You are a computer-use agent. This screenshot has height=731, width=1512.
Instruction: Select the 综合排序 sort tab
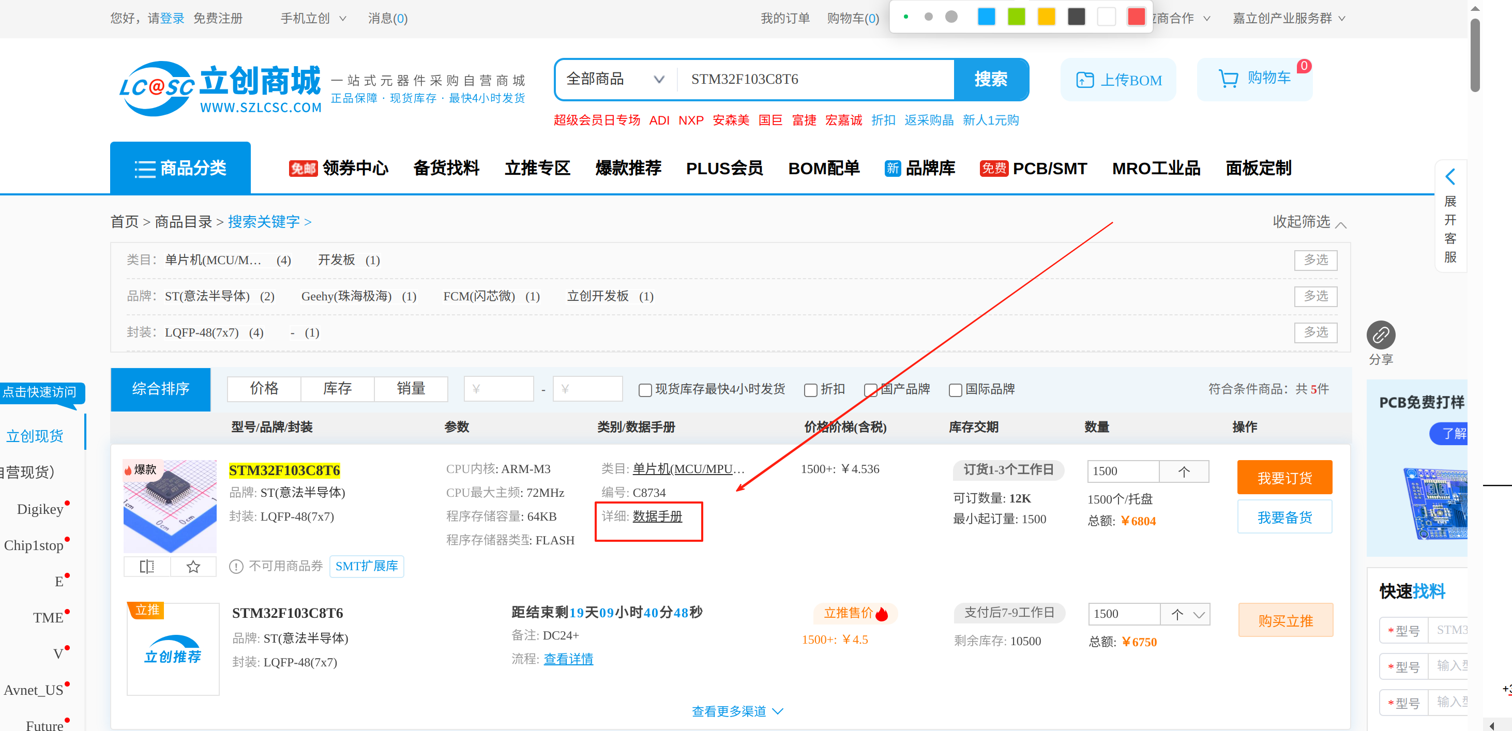(x=160, y=389)
